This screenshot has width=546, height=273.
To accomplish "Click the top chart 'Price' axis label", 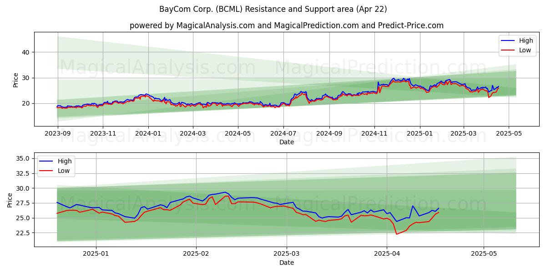I will point(16,79).
